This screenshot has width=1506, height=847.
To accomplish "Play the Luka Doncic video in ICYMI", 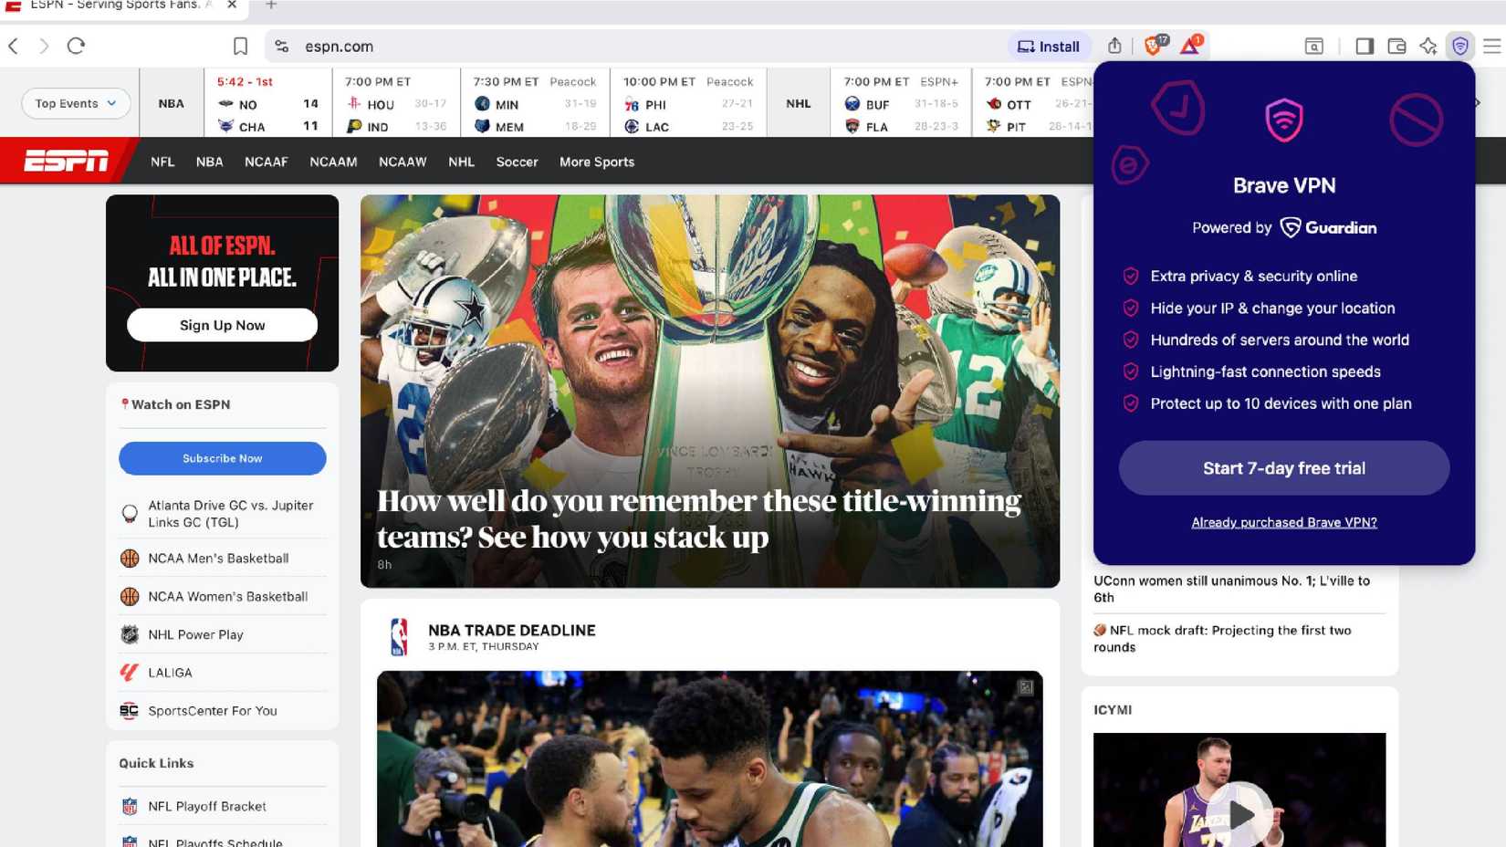I will pos(1244,815).
